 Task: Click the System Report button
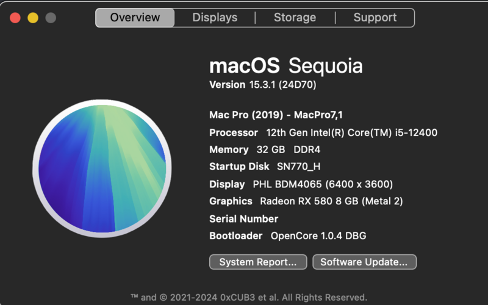[258, 262]
